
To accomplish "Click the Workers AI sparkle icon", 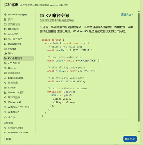I will (x=5, y=102).
